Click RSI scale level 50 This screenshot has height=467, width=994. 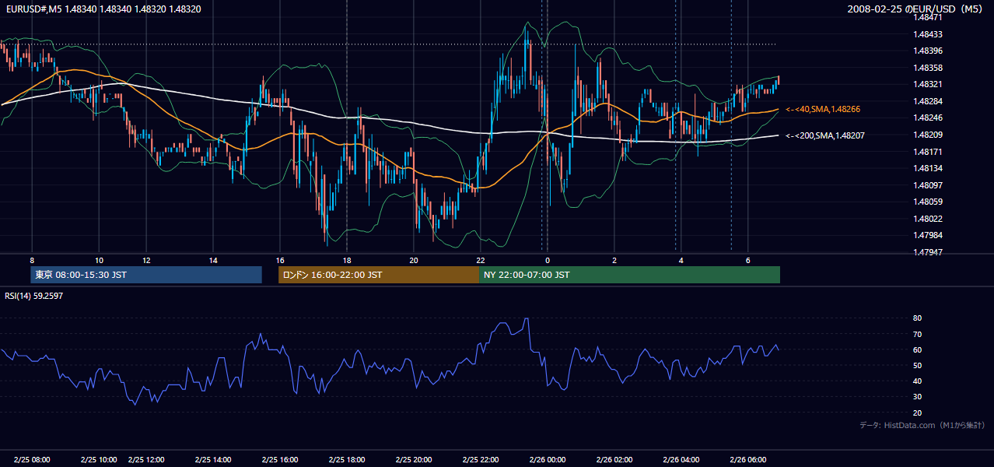click(x=918, y=365)
